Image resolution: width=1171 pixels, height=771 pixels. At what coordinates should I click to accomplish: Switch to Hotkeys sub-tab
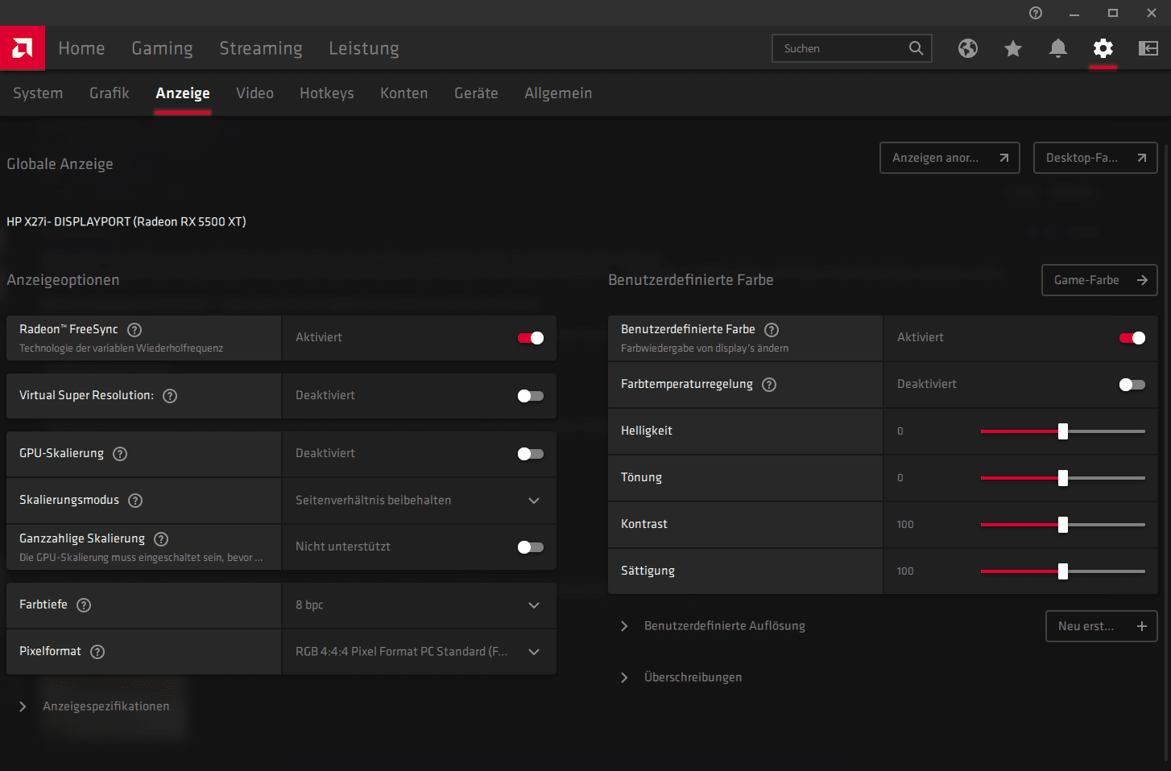(x=327, y=93)
